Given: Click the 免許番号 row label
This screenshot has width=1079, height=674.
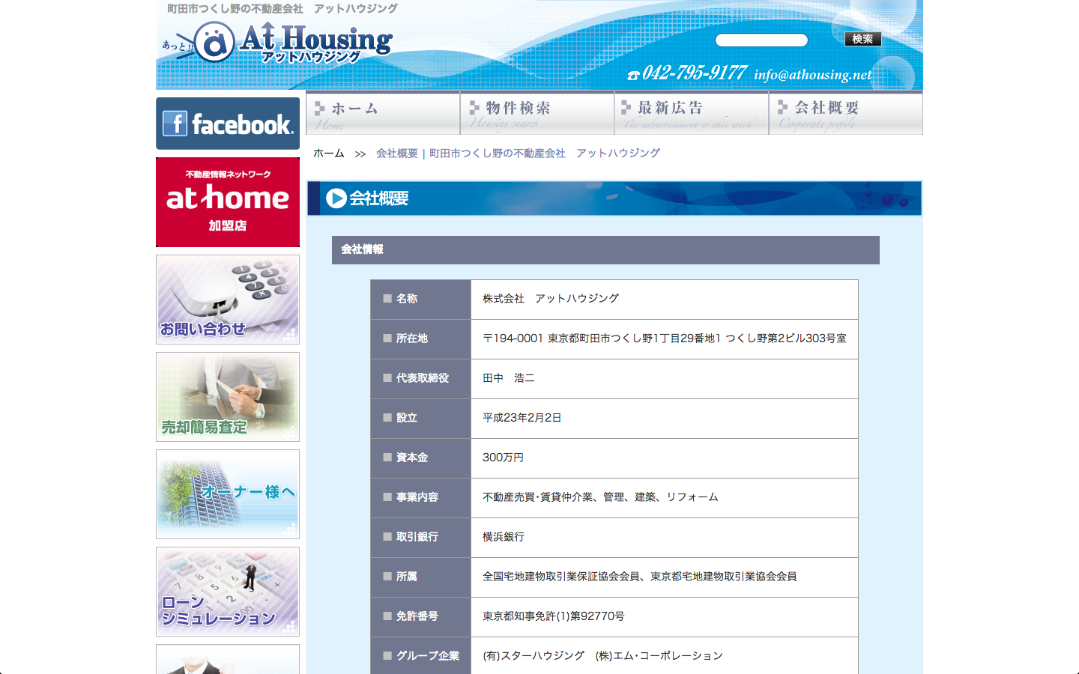Looking at the screenshot, I should click(x=417, y=616).
